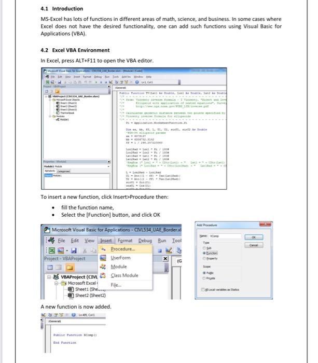The width and height of the screenshot is (318, 363).
Task: Click the Insert UserForm toolbar icon below the large Edit menu
Action: pos(61,250)
